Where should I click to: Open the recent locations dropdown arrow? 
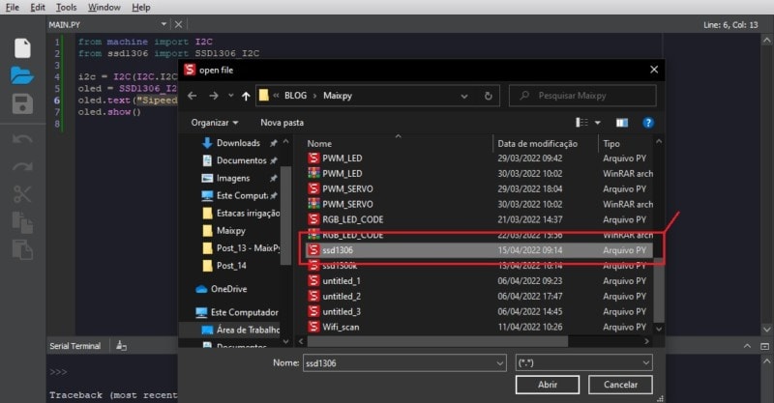pyautogui.click(x=230, y=96)
